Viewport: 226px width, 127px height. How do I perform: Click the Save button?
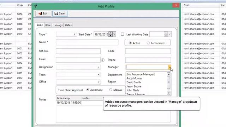pyautogui.click(x=60, y=13)
